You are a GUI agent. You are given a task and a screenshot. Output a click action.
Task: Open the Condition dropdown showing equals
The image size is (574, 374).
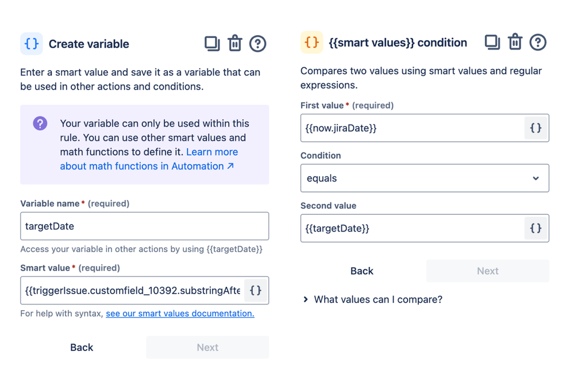424,178
